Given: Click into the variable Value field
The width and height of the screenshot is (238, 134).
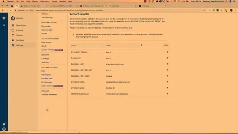Looking at the screenshot, I should click(x=122, y=45).
